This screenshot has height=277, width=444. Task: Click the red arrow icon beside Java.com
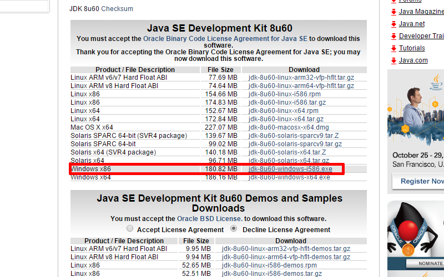pyautogui.click(x=393, y=60)
